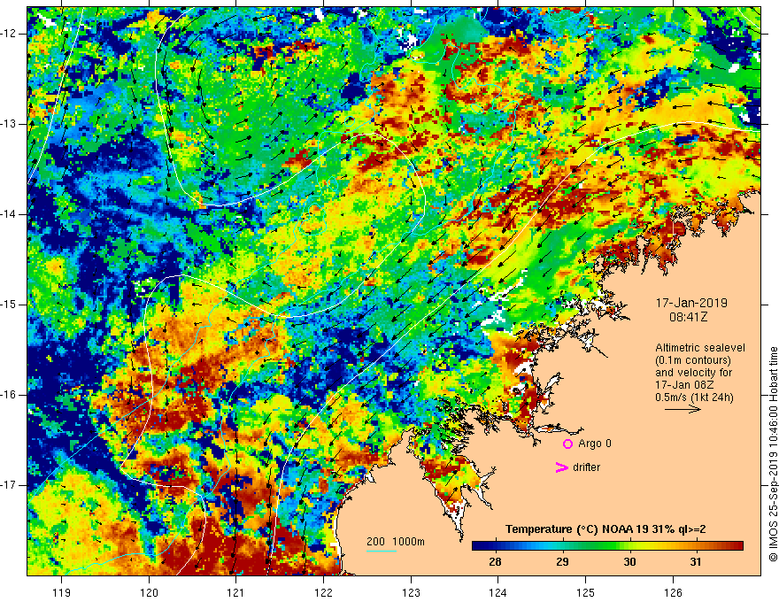This screenshot has width=779, height=602.
Task: Click the '28' color bar tick value
Action: [x=495, y=562]
